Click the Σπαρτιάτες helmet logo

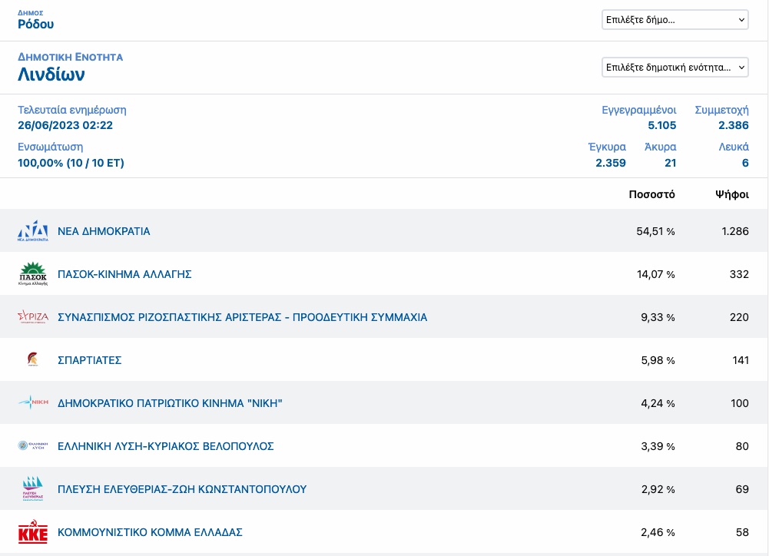(33, 359)
